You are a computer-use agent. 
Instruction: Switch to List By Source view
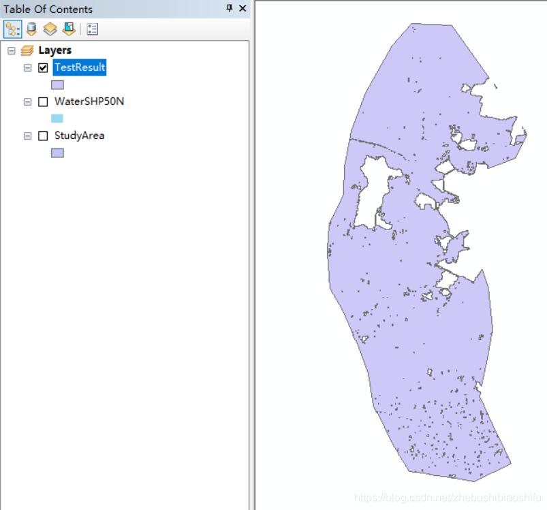(x=31, y=28)
